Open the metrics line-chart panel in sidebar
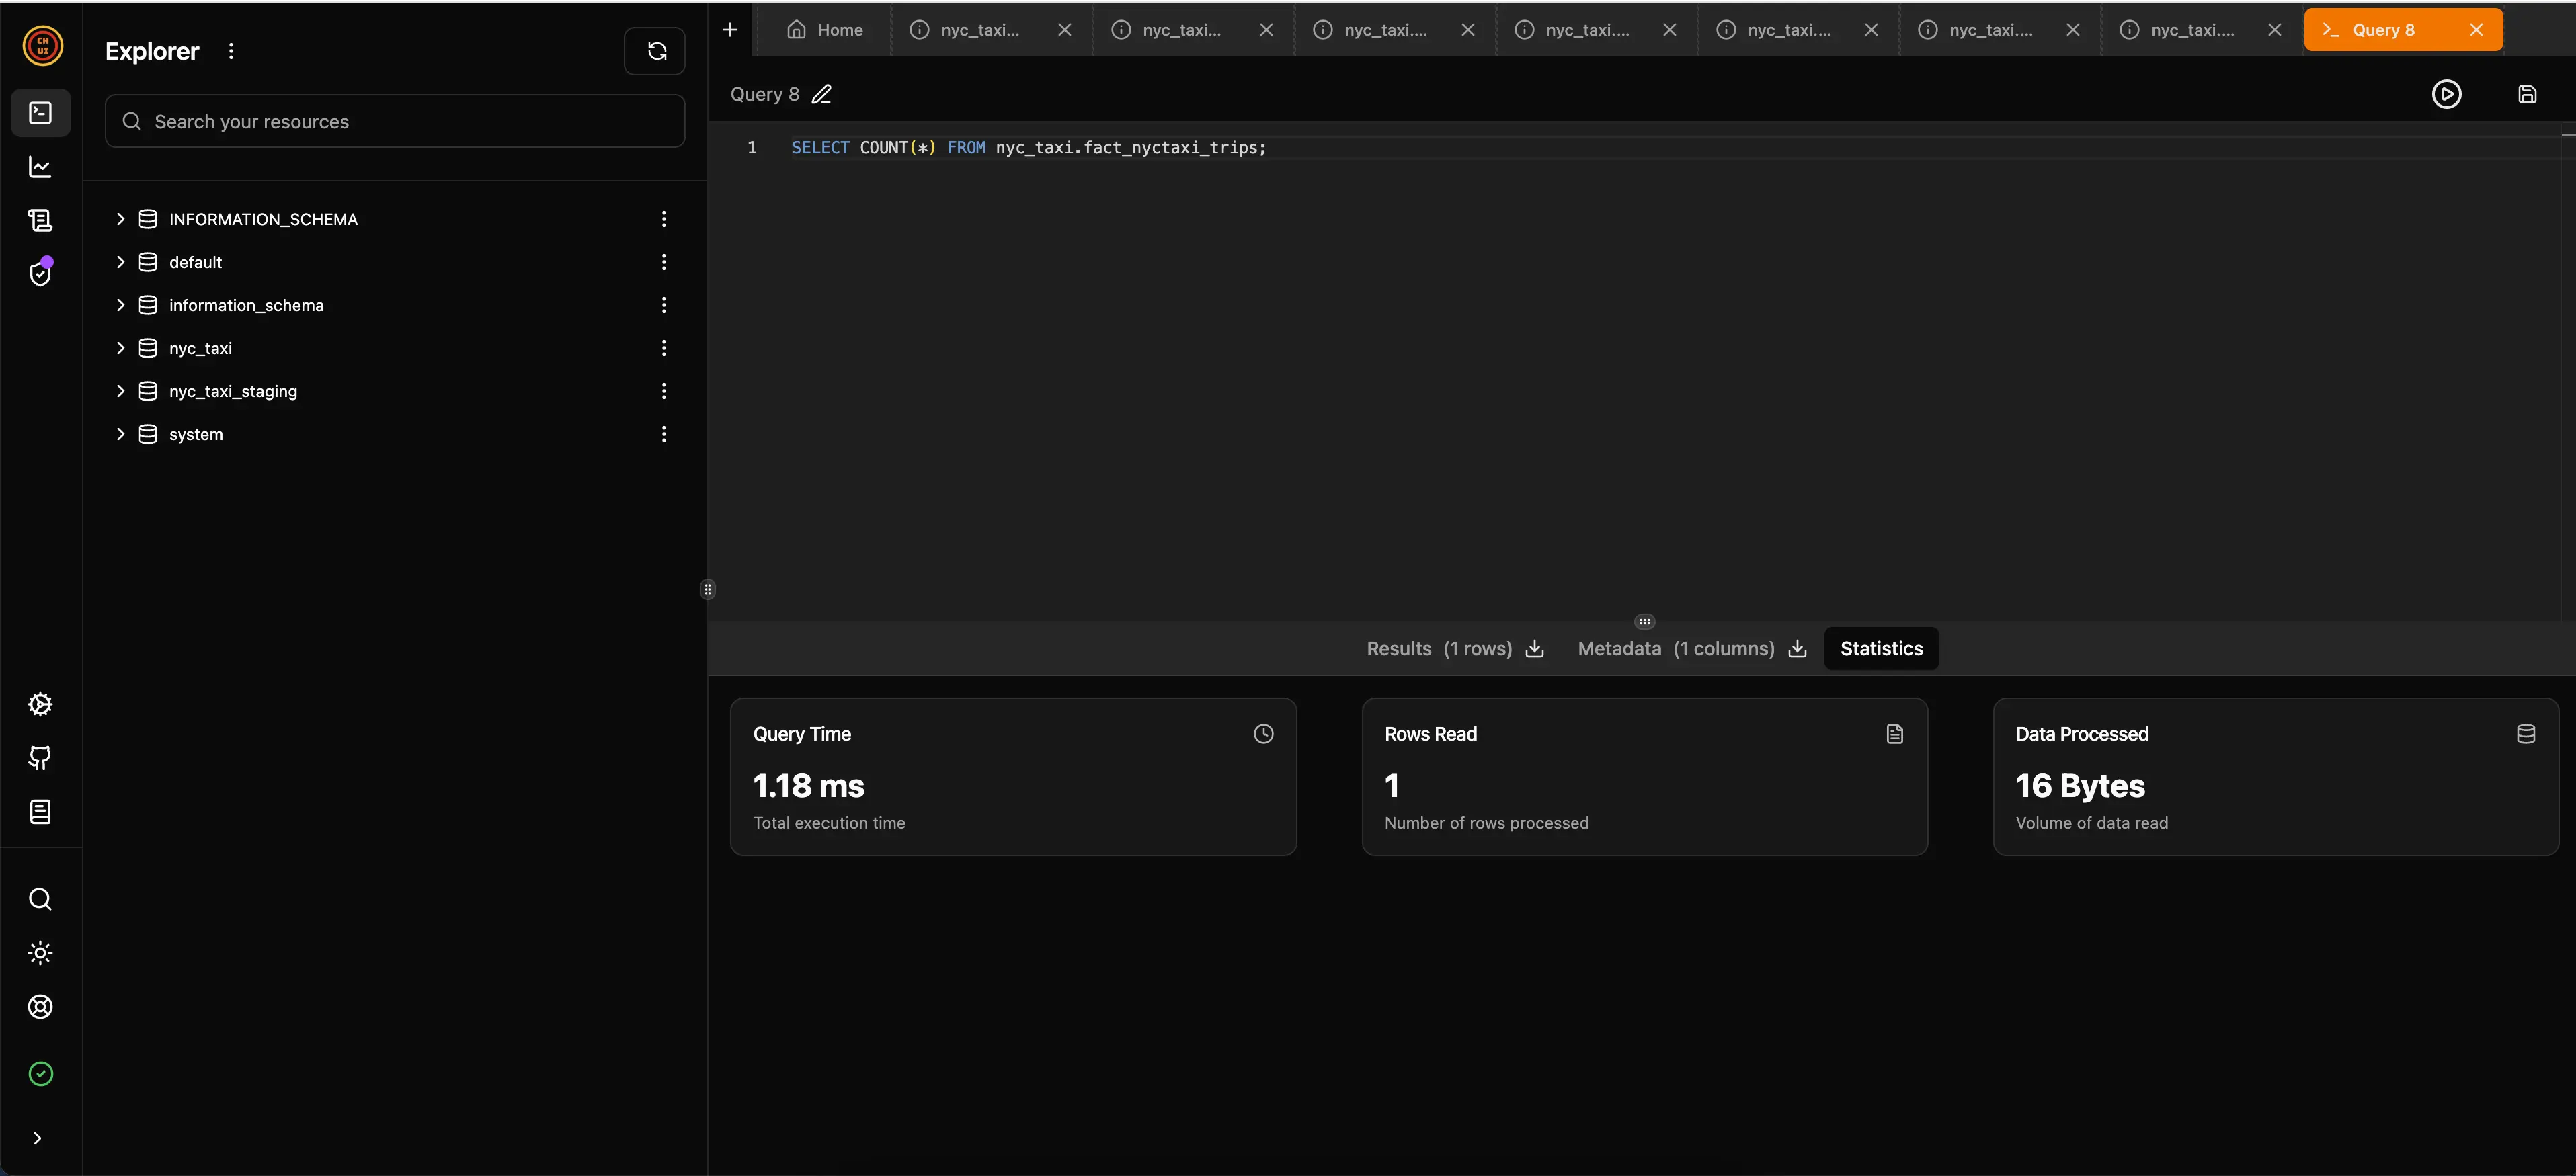This screenshot has height=1176, width=2576. point(40,166)
